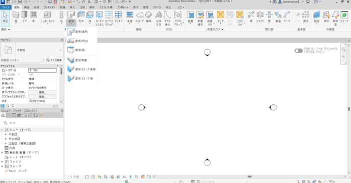The width and height of the screenshot is (351, 183).
Task: Click the スロープ (Ramp) tool
Action: tap(139, 17)
